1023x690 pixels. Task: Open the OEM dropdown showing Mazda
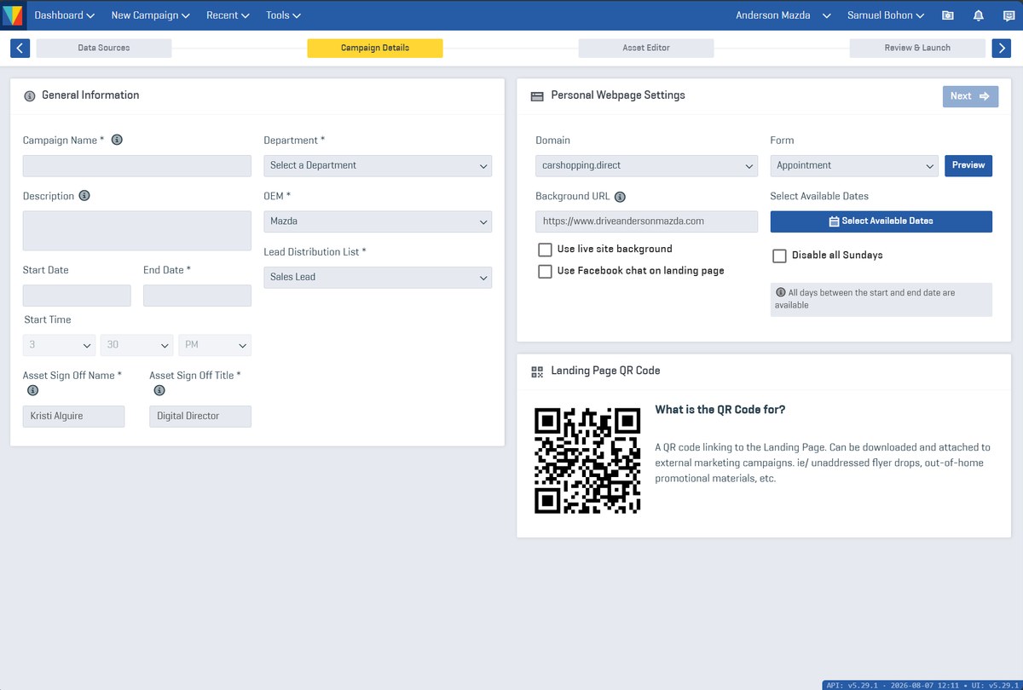point(378,221)
